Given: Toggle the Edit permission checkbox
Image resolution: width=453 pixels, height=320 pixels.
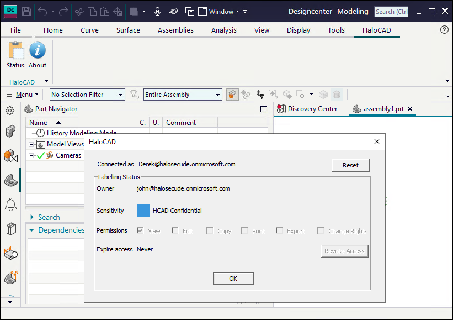Looking at the screenshot, I should [x=175, y=230].
